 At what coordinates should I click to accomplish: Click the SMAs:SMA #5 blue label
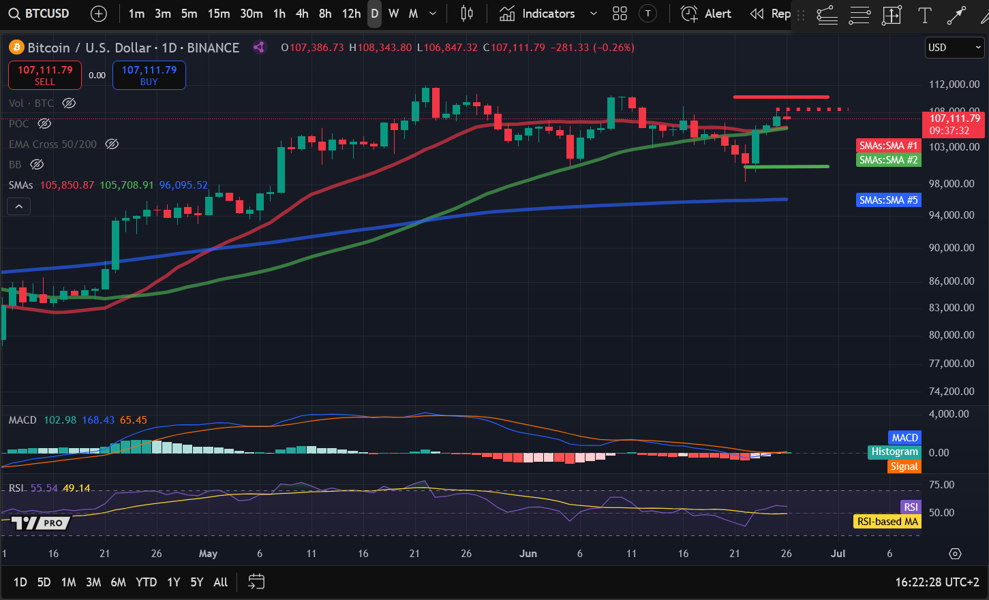pos(888,200)
